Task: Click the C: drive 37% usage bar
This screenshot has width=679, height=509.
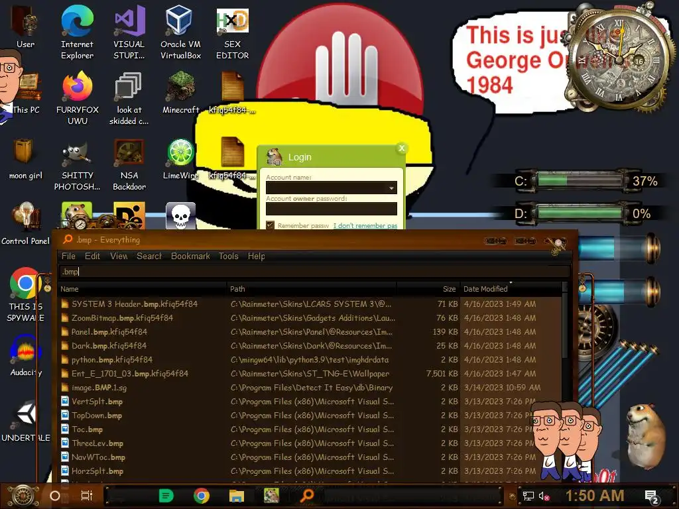Action: pyautogui.click(x=580, y=180)
